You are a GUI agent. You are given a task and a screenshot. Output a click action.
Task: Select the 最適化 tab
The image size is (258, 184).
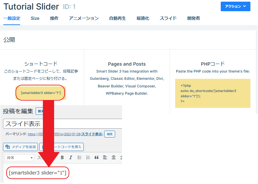tap(143, 18)
